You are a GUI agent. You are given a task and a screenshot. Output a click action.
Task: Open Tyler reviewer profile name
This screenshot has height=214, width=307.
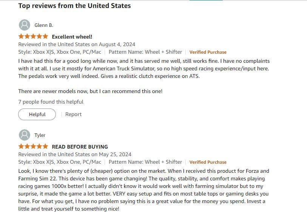tap(40, 135)
